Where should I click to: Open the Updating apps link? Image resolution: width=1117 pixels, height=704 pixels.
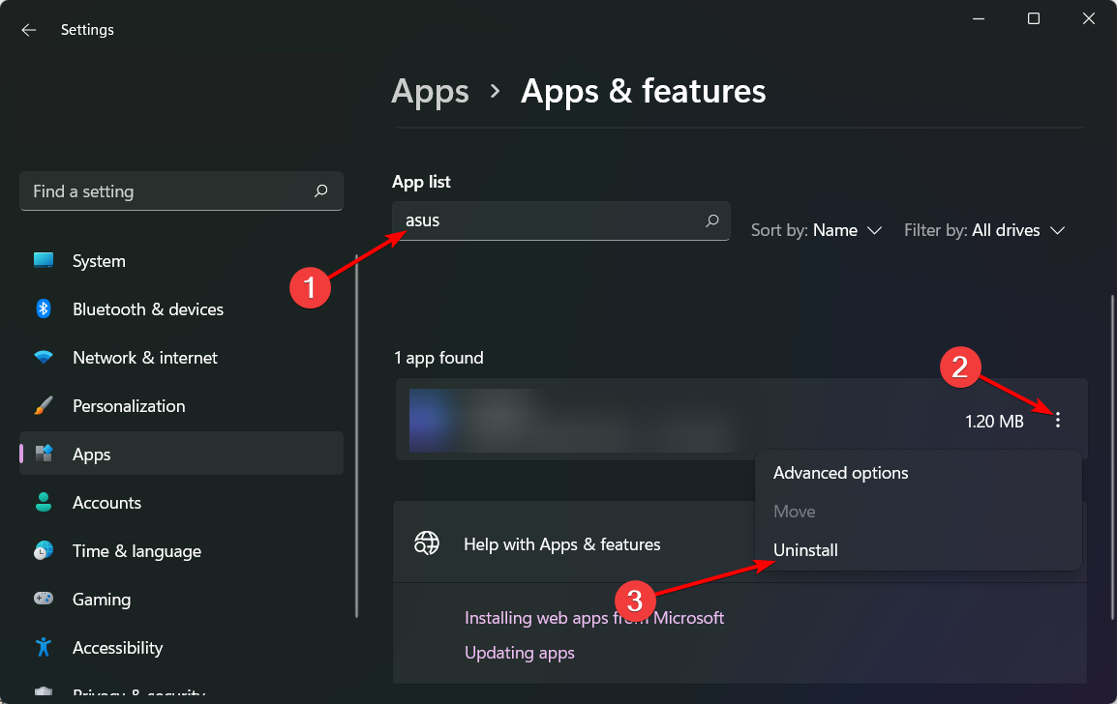519,653
